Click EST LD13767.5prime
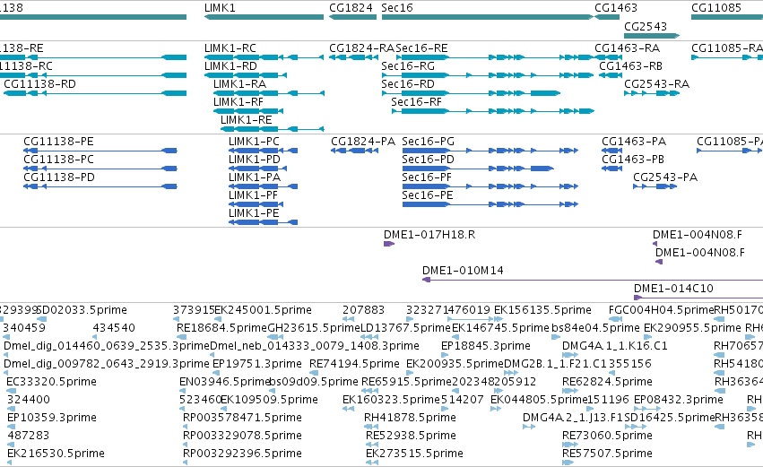This screenshot has height=467, width=763. pyautogui.click(x=405, y=328)
